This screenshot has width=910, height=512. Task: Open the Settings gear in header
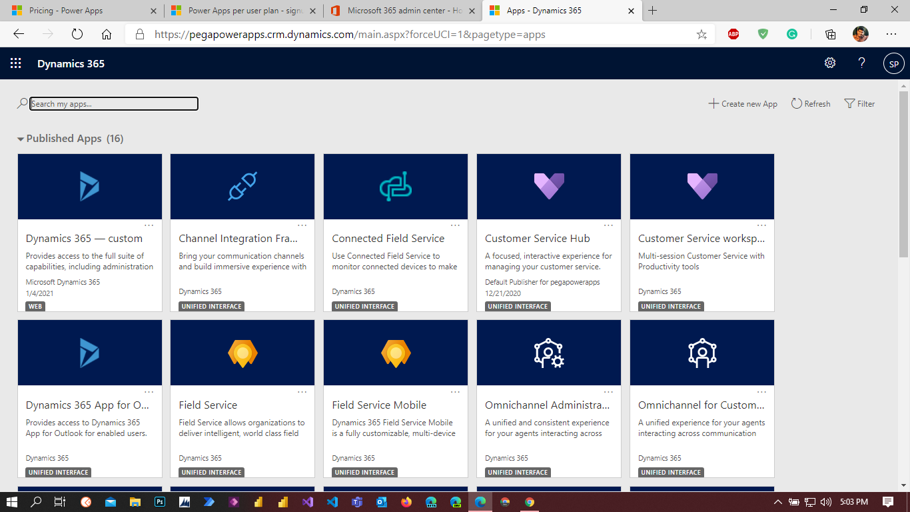point(829,63)
